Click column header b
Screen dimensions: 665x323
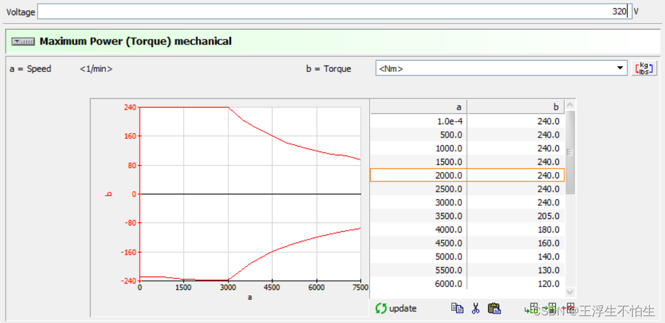pos(516,106)
